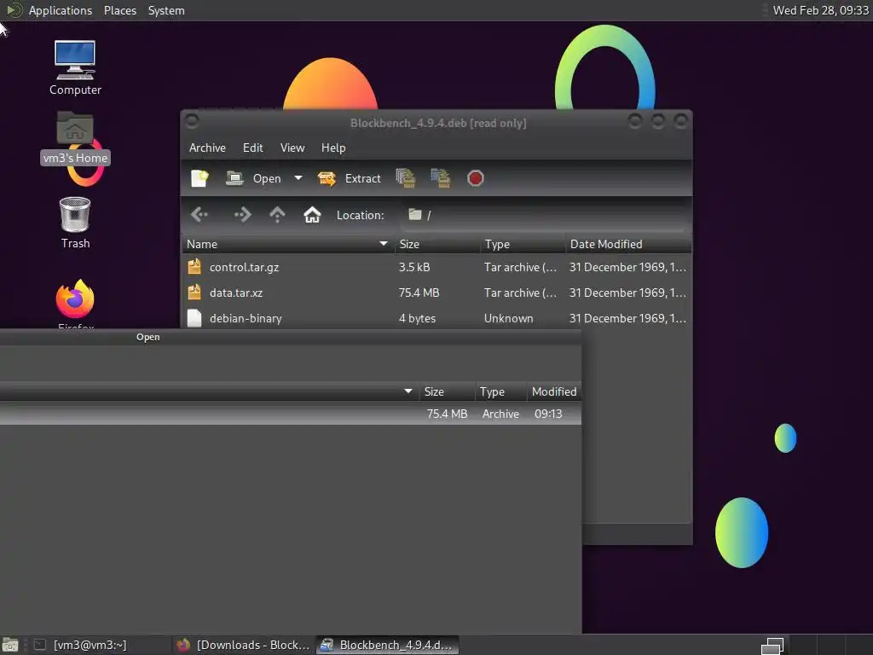873x655 pixels.
Task: Sort archive list by Date Modified column
Action: click(x=628, y=244)
